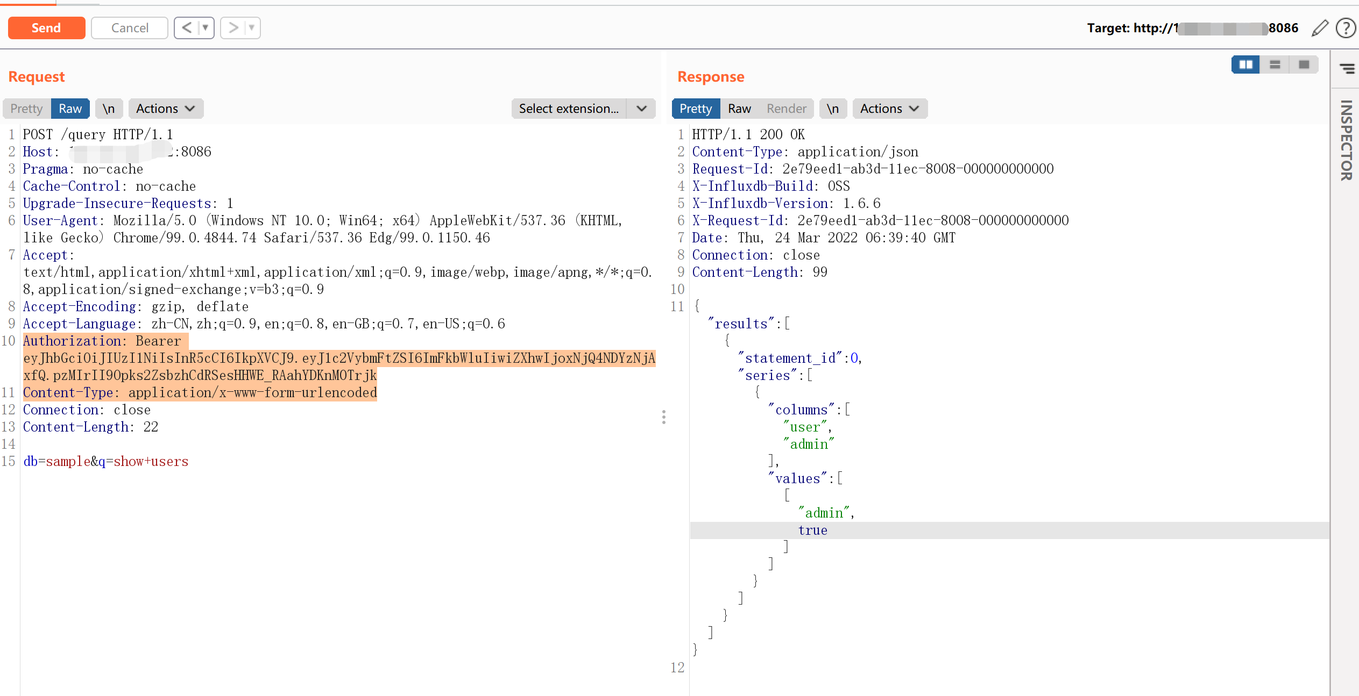Toggle \n non-printable chars in Request
The image size is (1359, 696).
[109, 109]
